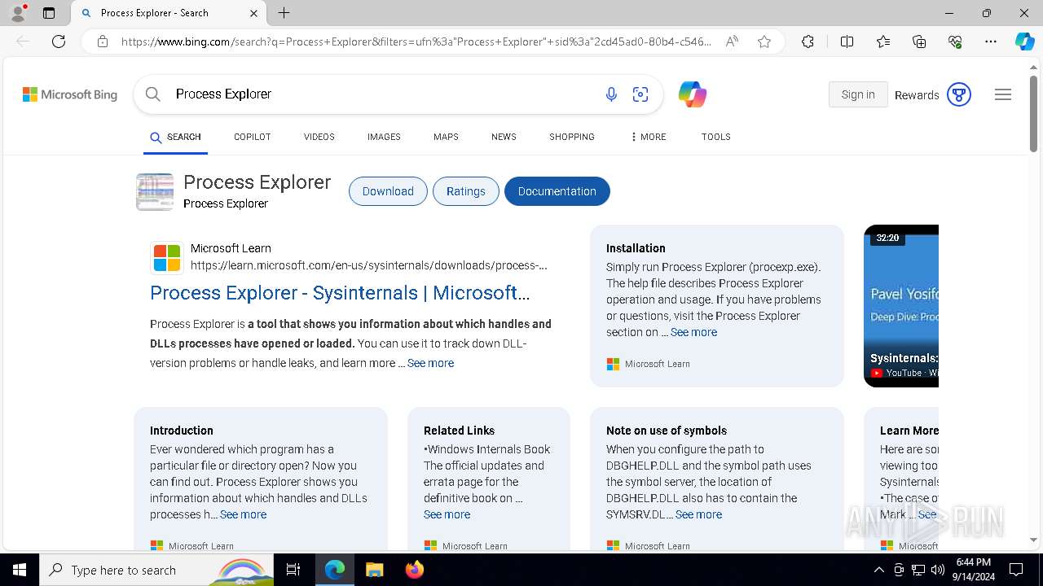Show hidden system tray icons

[878, 570]
